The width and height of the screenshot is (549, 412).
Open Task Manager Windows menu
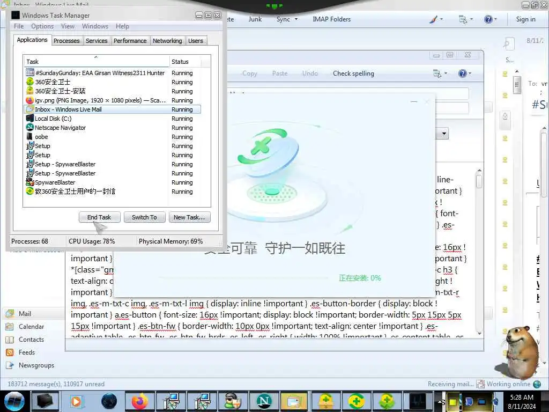[x=95, y=26]
